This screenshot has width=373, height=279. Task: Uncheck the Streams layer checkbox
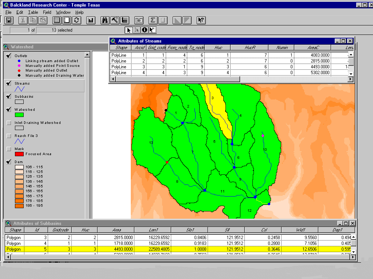(x=9, y=84)
